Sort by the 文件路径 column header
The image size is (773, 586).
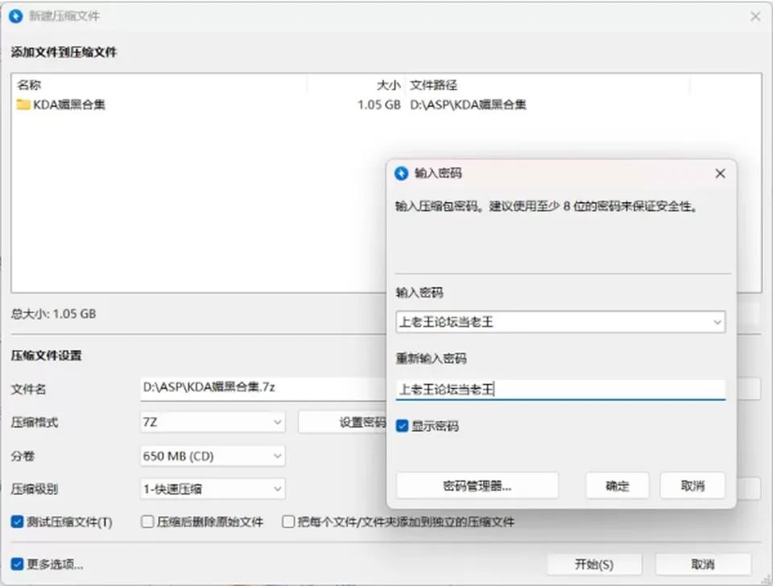coord(433,85)
